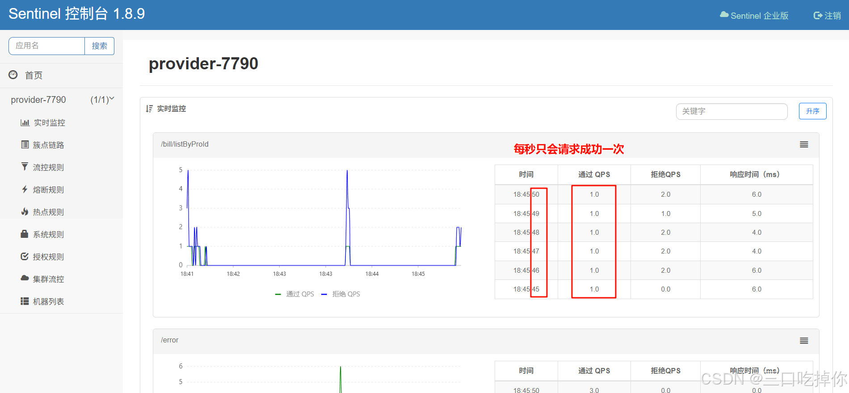Collapse the provider-7790 app tree chevron
The image size is (849, 393).
112,98
